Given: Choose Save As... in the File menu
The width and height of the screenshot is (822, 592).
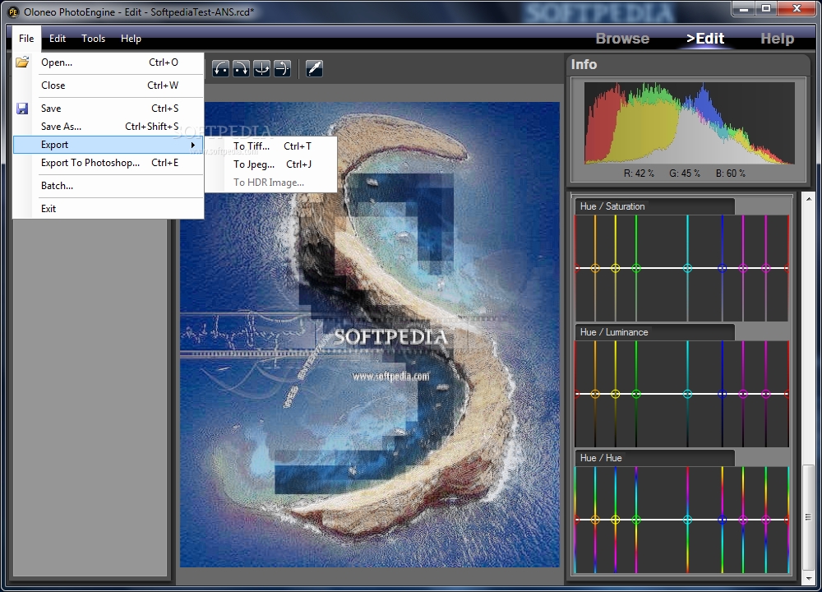Looking at the screenshot, I should pyautogui.click(x=108, y=127).
